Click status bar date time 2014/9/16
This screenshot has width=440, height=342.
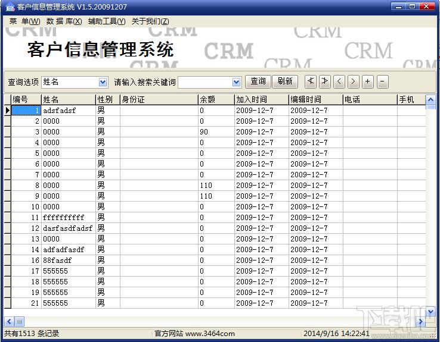point(336,333)
